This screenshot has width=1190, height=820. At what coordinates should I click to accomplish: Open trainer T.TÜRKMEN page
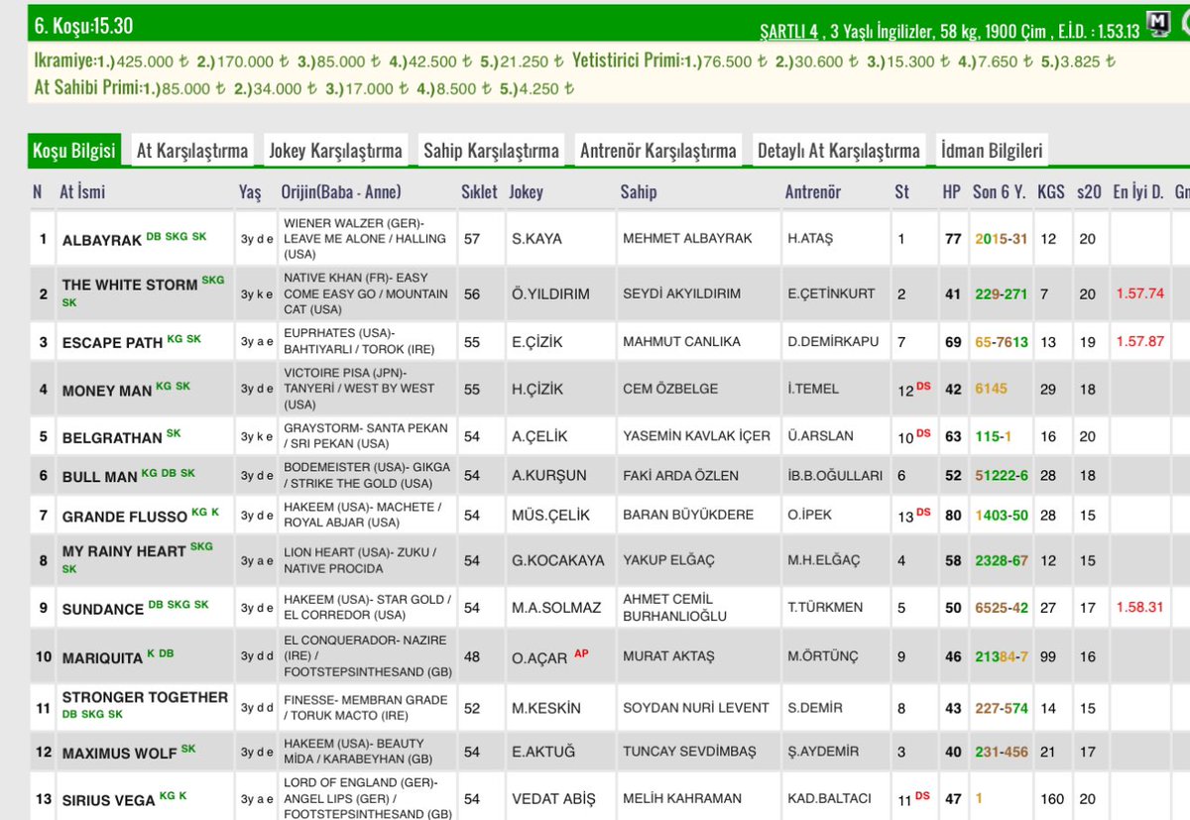click(825, 608)
